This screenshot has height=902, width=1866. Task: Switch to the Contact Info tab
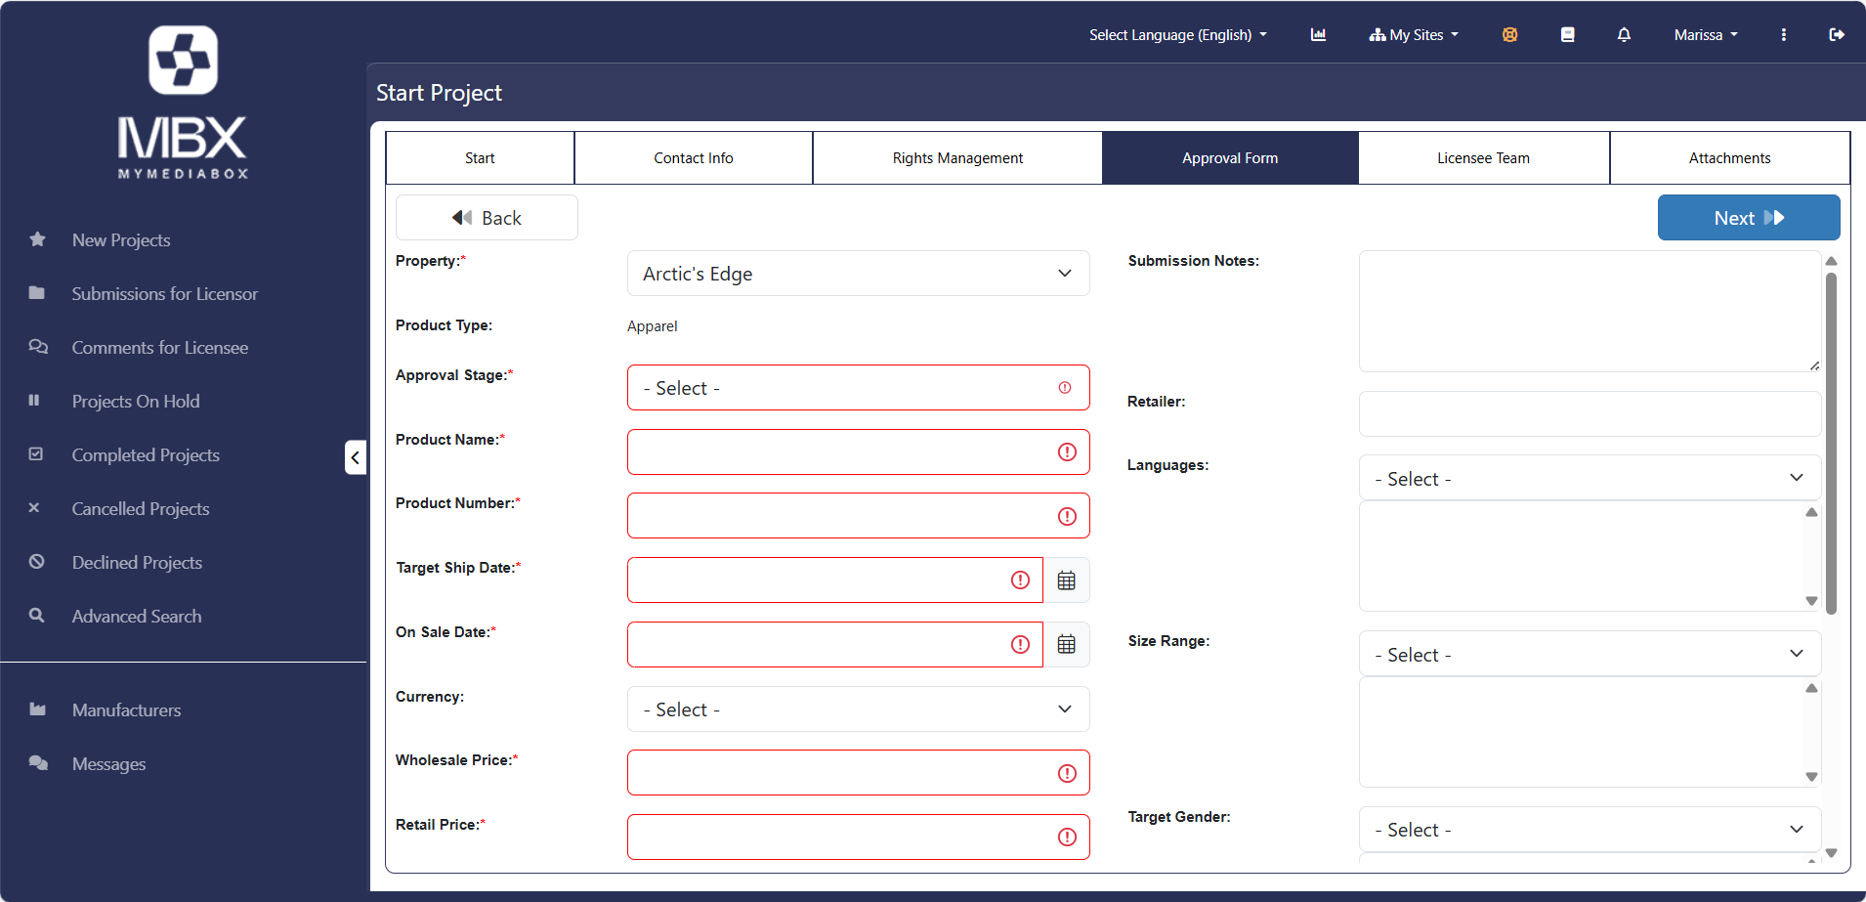tap(694, 158)
